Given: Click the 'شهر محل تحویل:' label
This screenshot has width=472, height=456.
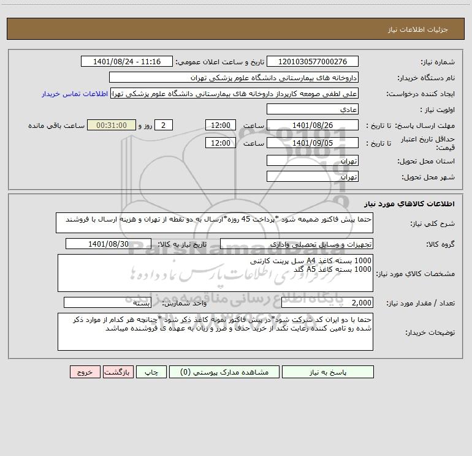Looking at the screenshot, I should click(428, 177).
